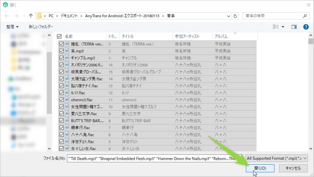Sort by the タイトル column header
Screen dimensions: 314x177
128,36
